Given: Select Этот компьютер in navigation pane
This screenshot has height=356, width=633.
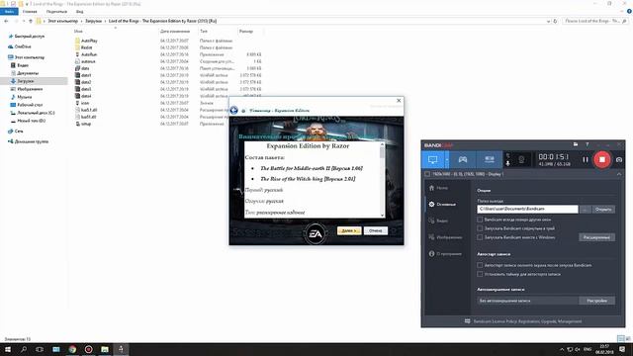Looking at the screenshot, I should 29,57.
